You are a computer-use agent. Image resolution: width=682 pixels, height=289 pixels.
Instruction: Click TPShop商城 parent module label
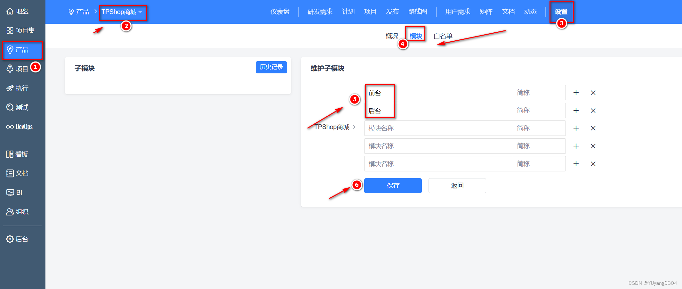[x=332, y=127]
